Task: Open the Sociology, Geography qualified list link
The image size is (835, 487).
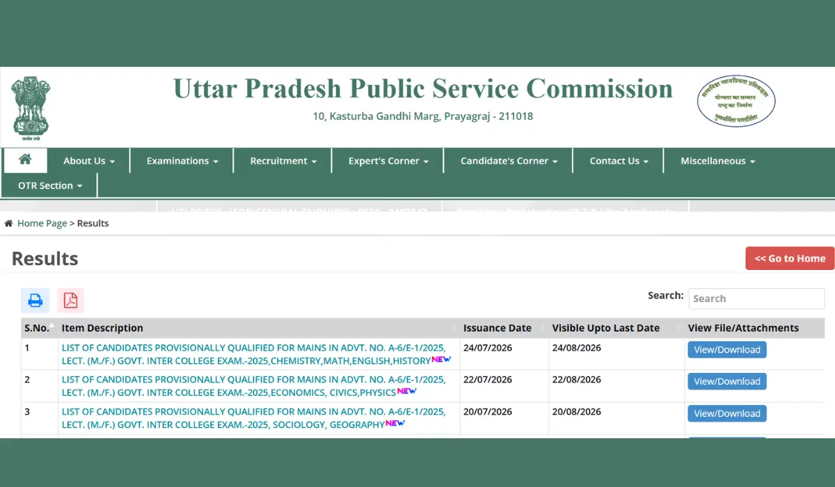Action: point(254,418)
